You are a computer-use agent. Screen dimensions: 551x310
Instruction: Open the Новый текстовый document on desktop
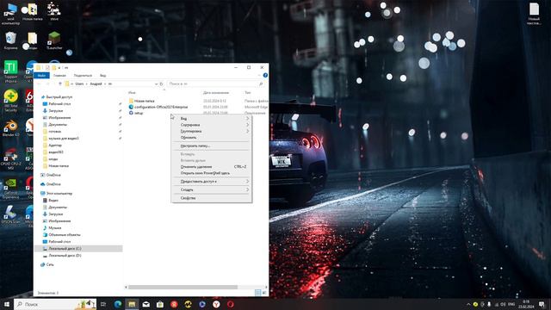534,14
